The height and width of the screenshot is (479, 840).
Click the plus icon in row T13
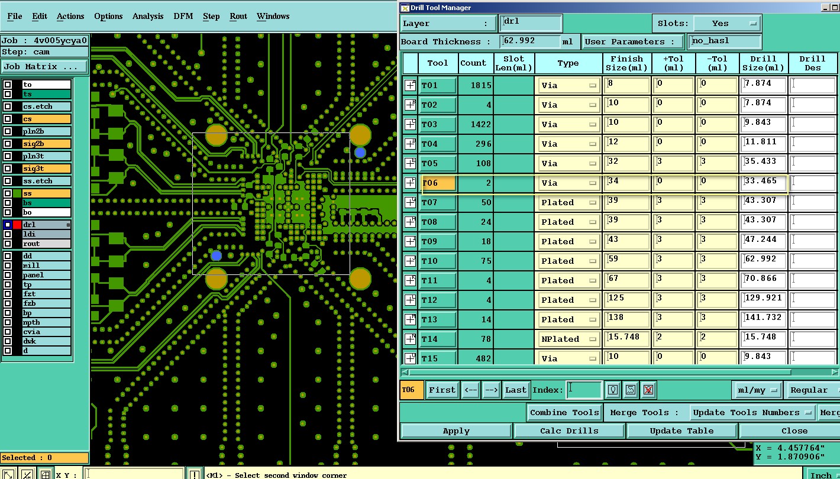(x=410, y=319)
